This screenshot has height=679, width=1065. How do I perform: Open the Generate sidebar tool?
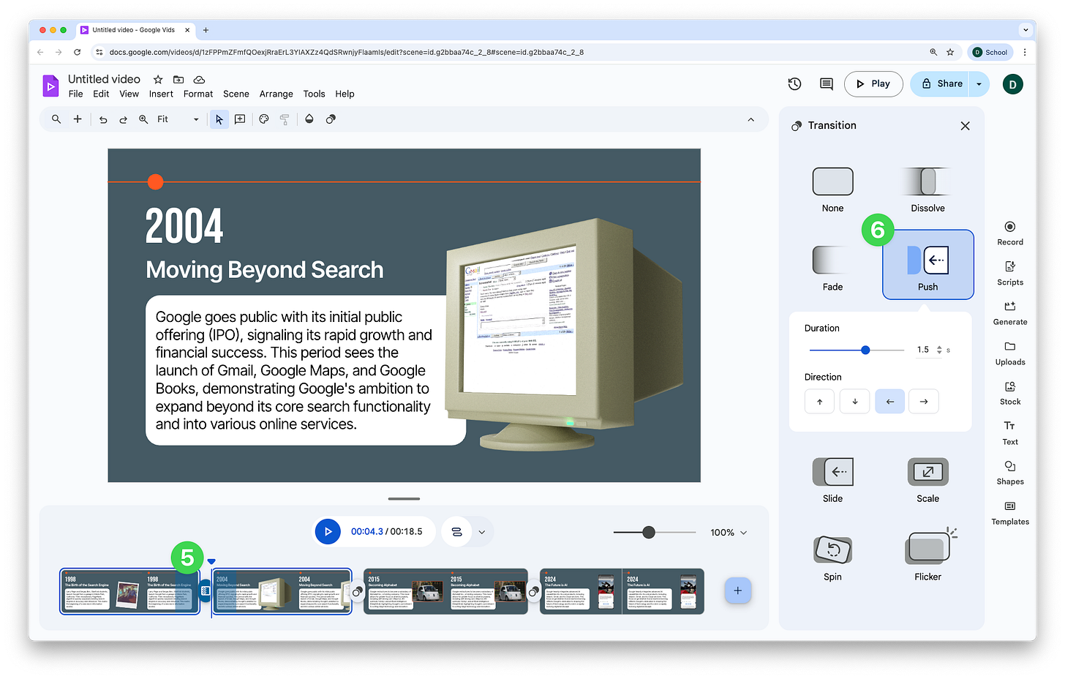pos(1010,313)
